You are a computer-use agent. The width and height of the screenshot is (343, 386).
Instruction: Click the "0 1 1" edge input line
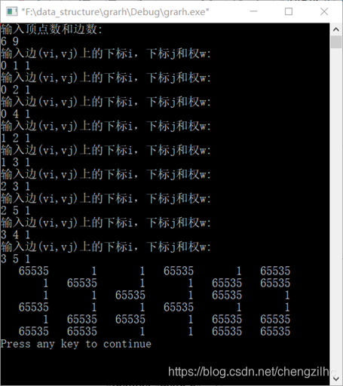tap(16, 66)
